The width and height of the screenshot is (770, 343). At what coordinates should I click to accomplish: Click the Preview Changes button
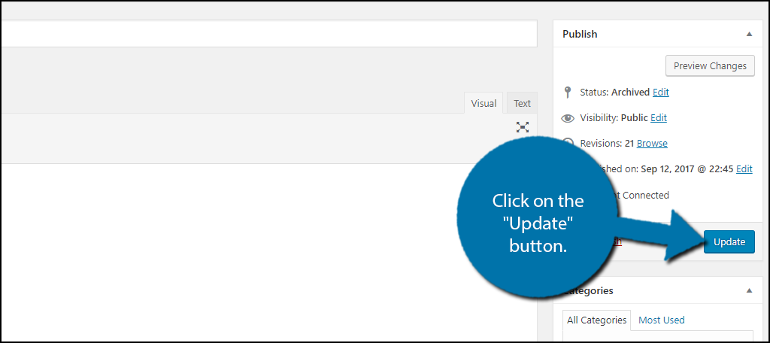tap(710, 66)
